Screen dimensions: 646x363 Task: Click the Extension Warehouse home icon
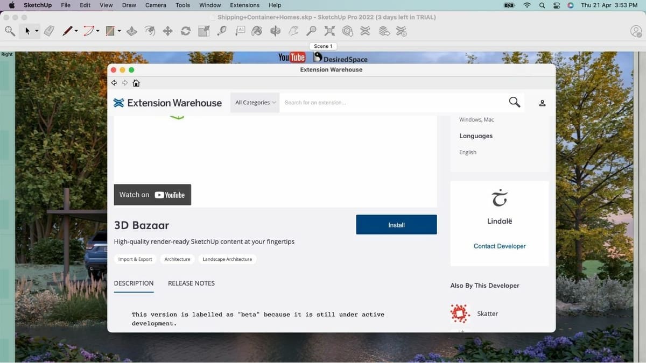pyautogui.click(x=136, y=83)
